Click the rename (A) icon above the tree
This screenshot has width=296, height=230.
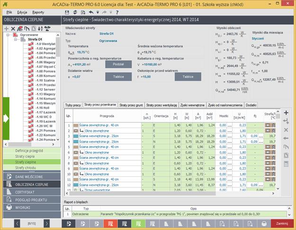[19, 29]
